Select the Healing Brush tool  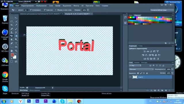11,29
